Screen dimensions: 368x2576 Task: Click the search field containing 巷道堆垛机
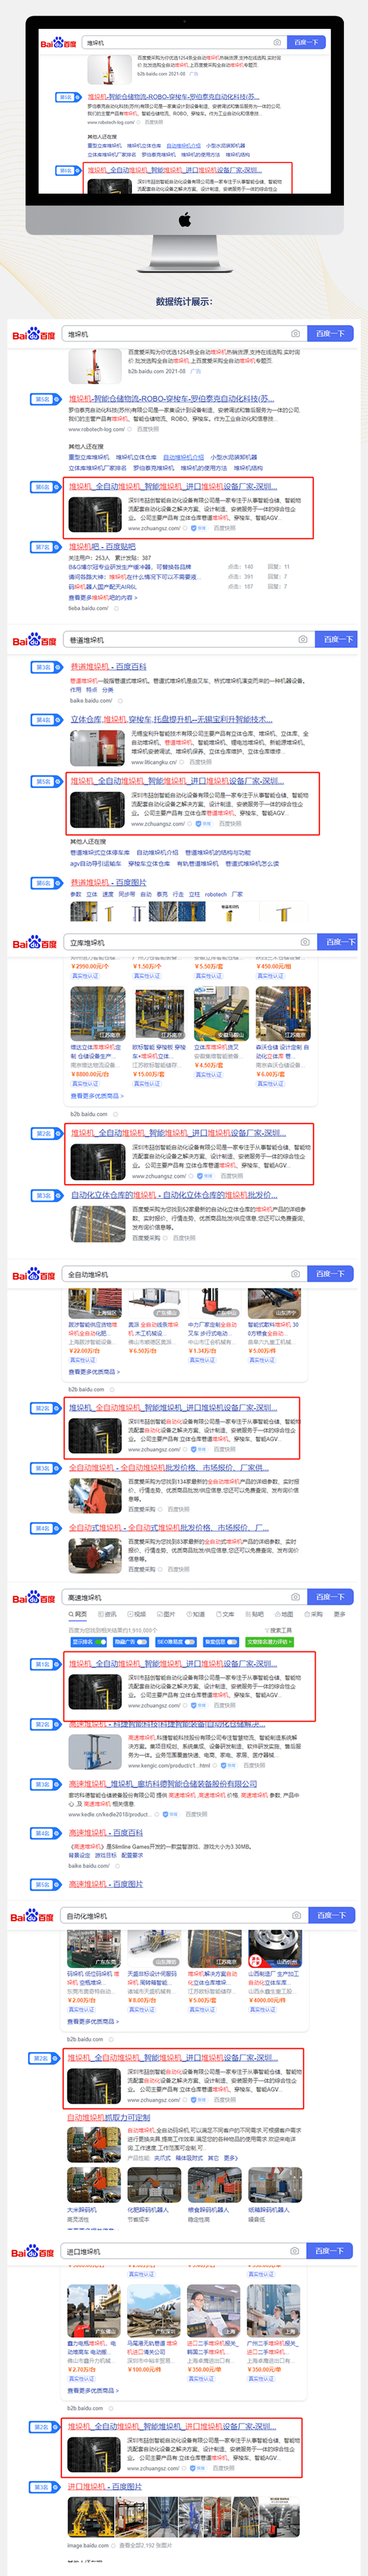189,639
